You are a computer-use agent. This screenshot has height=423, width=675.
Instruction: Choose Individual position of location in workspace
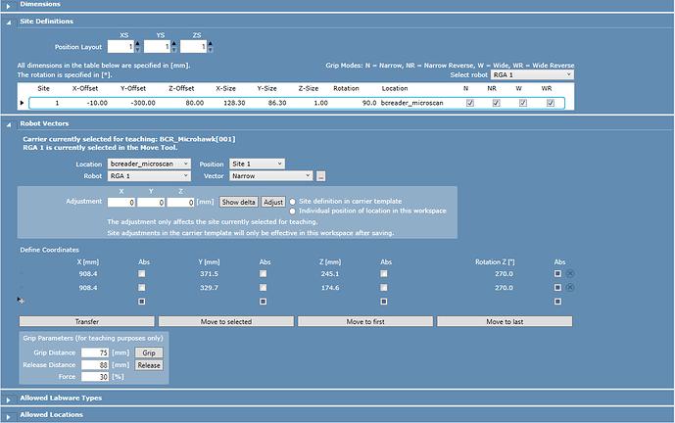click(293, 211)
